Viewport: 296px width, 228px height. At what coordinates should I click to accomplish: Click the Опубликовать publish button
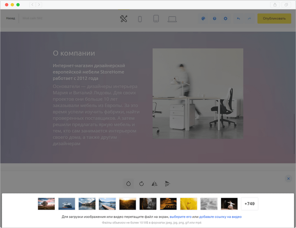click(x=274, y=18)
